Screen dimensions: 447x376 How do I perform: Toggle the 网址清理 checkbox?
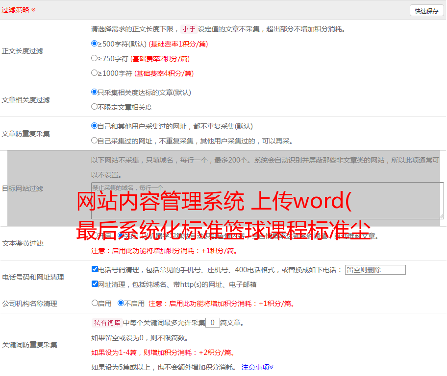(95, 284)
